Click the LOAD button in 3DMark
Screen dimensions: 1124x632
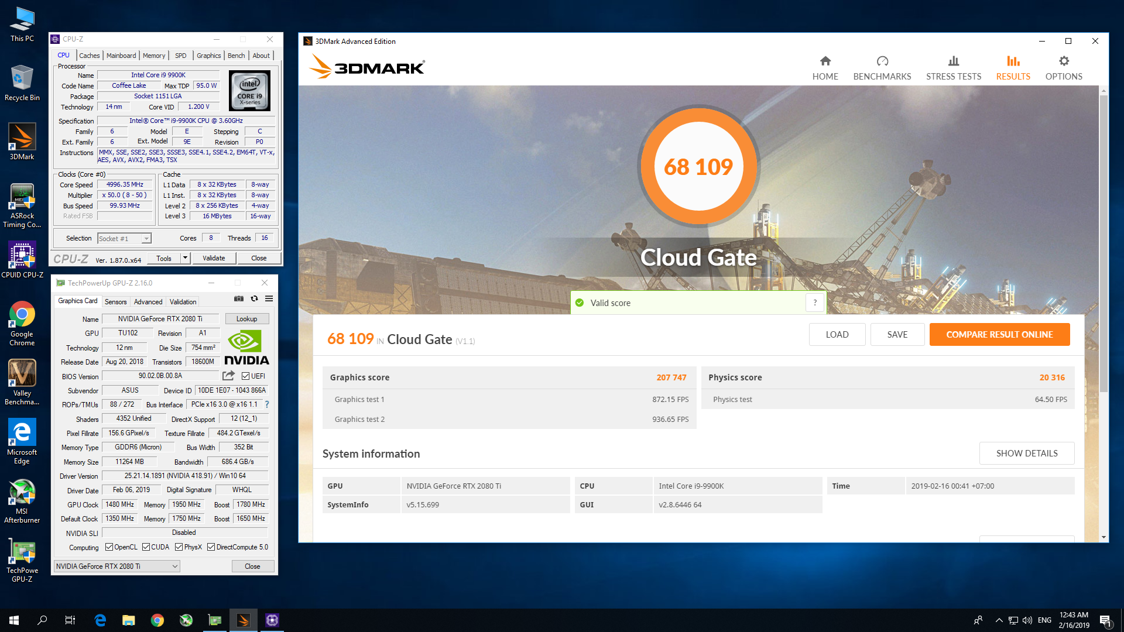point(837,335)
